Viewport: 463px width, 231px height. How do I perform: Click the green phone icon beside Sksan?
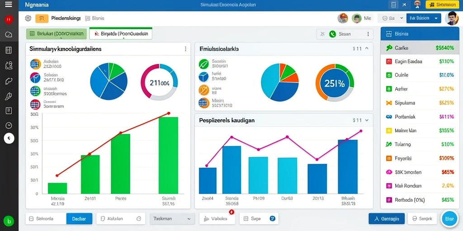[x=332, y=34]
